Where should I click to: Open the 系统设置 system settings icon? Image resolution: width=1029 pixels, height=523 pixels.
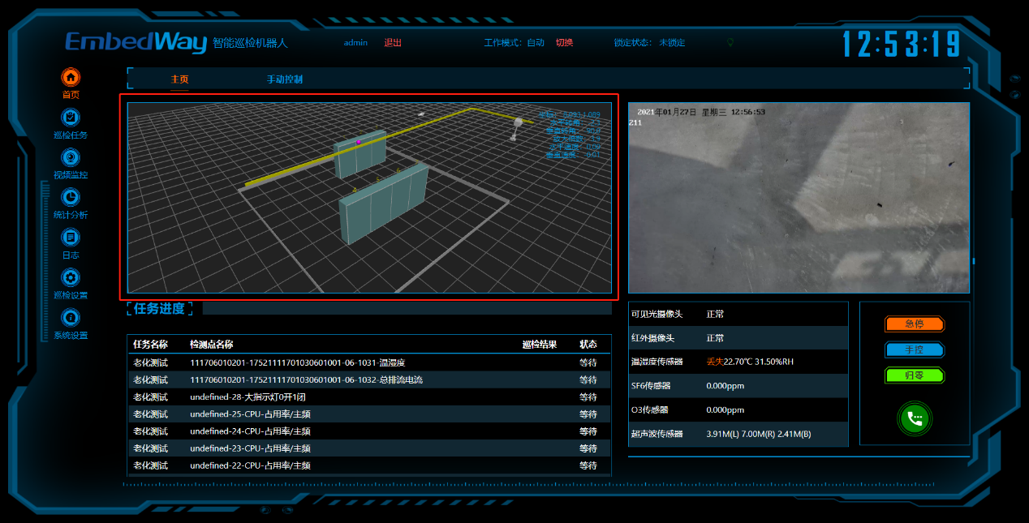71,318
